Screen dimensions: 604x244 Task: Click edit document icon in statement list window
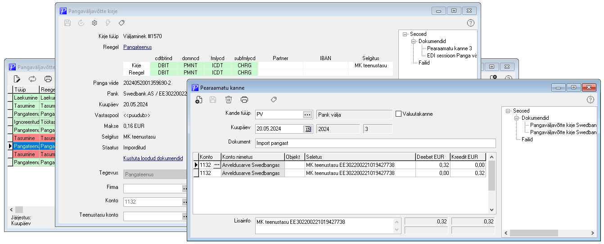pos(17,79)
